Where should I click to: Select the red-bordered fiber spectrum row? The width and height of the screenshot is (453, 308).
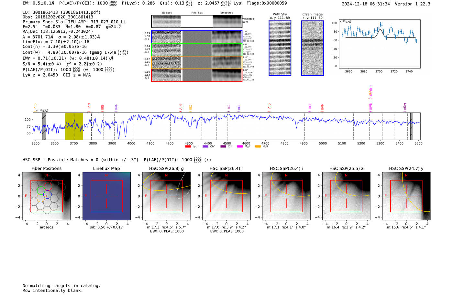(x=196, y=75)
